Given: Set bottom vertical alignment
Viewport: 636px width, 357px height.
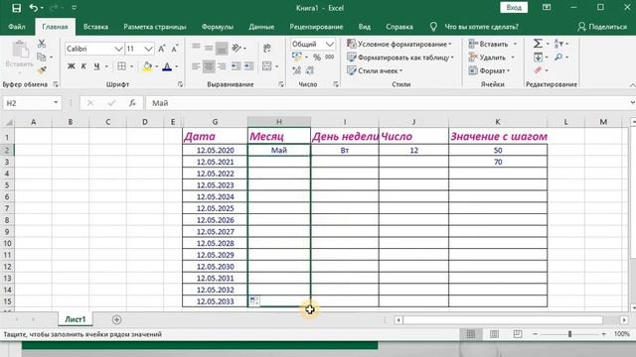Looking at the screenshot, I should (x=222, y=49).
